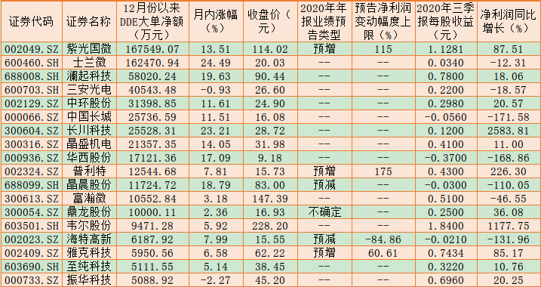Click monthly change -0.93

click(216, 90)
